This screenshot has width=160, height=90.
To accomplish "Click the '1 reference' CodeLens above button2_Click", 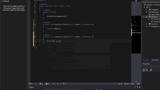I will 46,35.
